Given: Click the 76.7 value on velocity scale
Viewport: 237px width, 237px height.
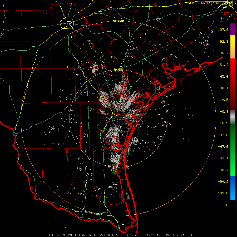Looking at the screenshot, I should coord(224,53).
